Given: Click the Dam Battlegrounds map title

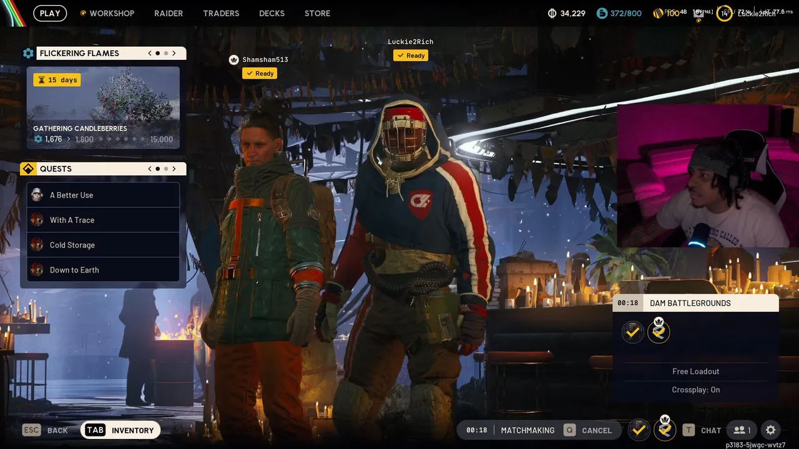Looking at the screenshot, I should [x=690, y=303].
